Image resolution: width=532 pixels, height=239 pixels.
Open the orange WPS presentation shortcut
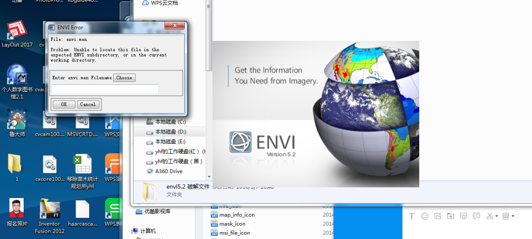click(x=113, y=168)
